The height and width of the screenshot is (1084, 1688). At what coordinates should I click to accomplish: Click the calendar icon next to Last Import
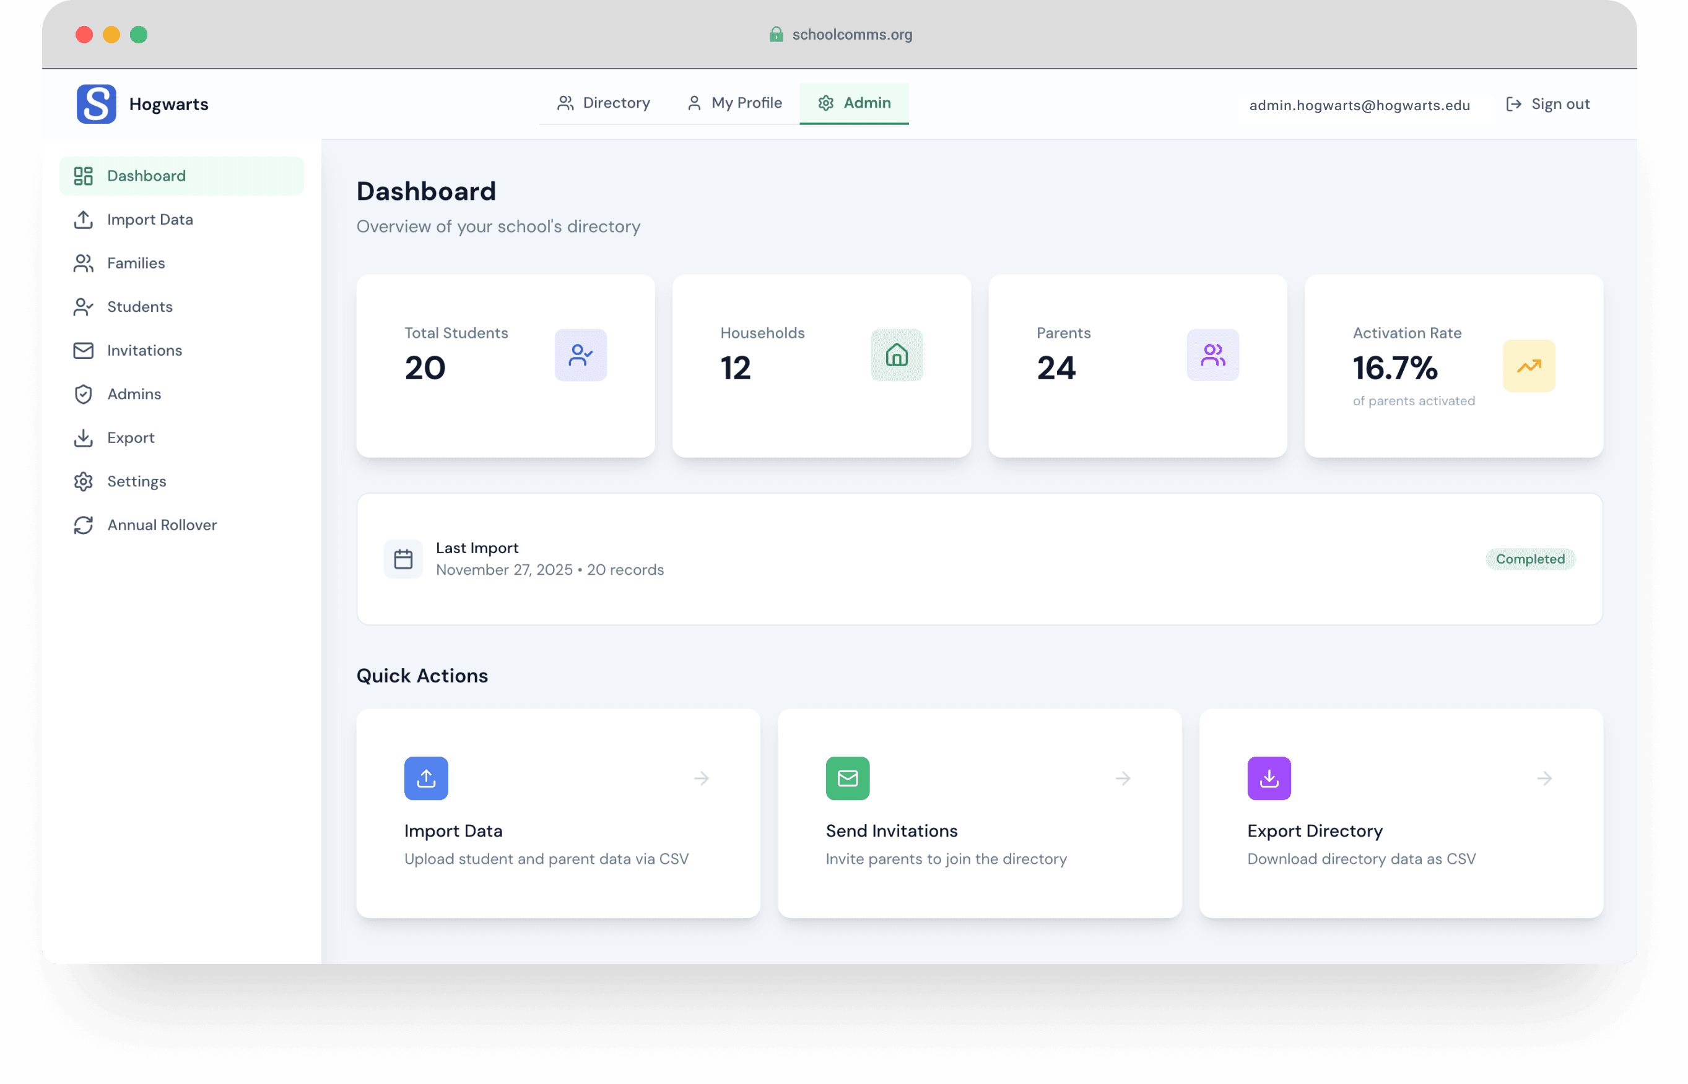[x=404, y=559]
